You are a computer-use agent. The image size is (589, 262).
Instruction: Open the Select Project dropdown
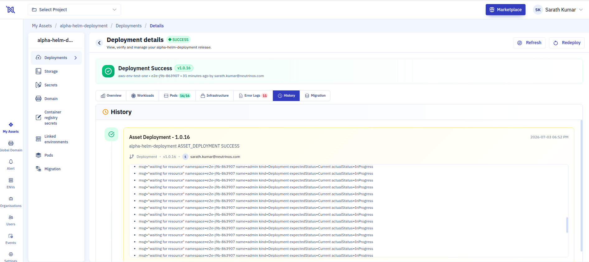pyautogui.click(x=74, y=10)
